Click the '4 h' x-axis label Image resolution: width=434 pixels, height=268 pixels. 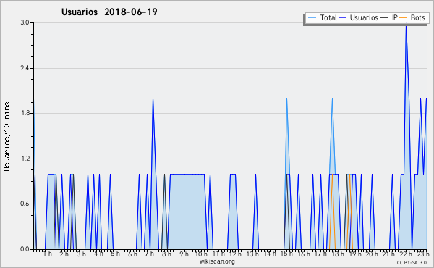98,254
